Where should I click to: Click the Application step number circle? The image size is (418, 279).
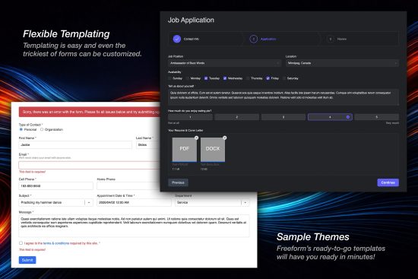click(x=254, y=39)
